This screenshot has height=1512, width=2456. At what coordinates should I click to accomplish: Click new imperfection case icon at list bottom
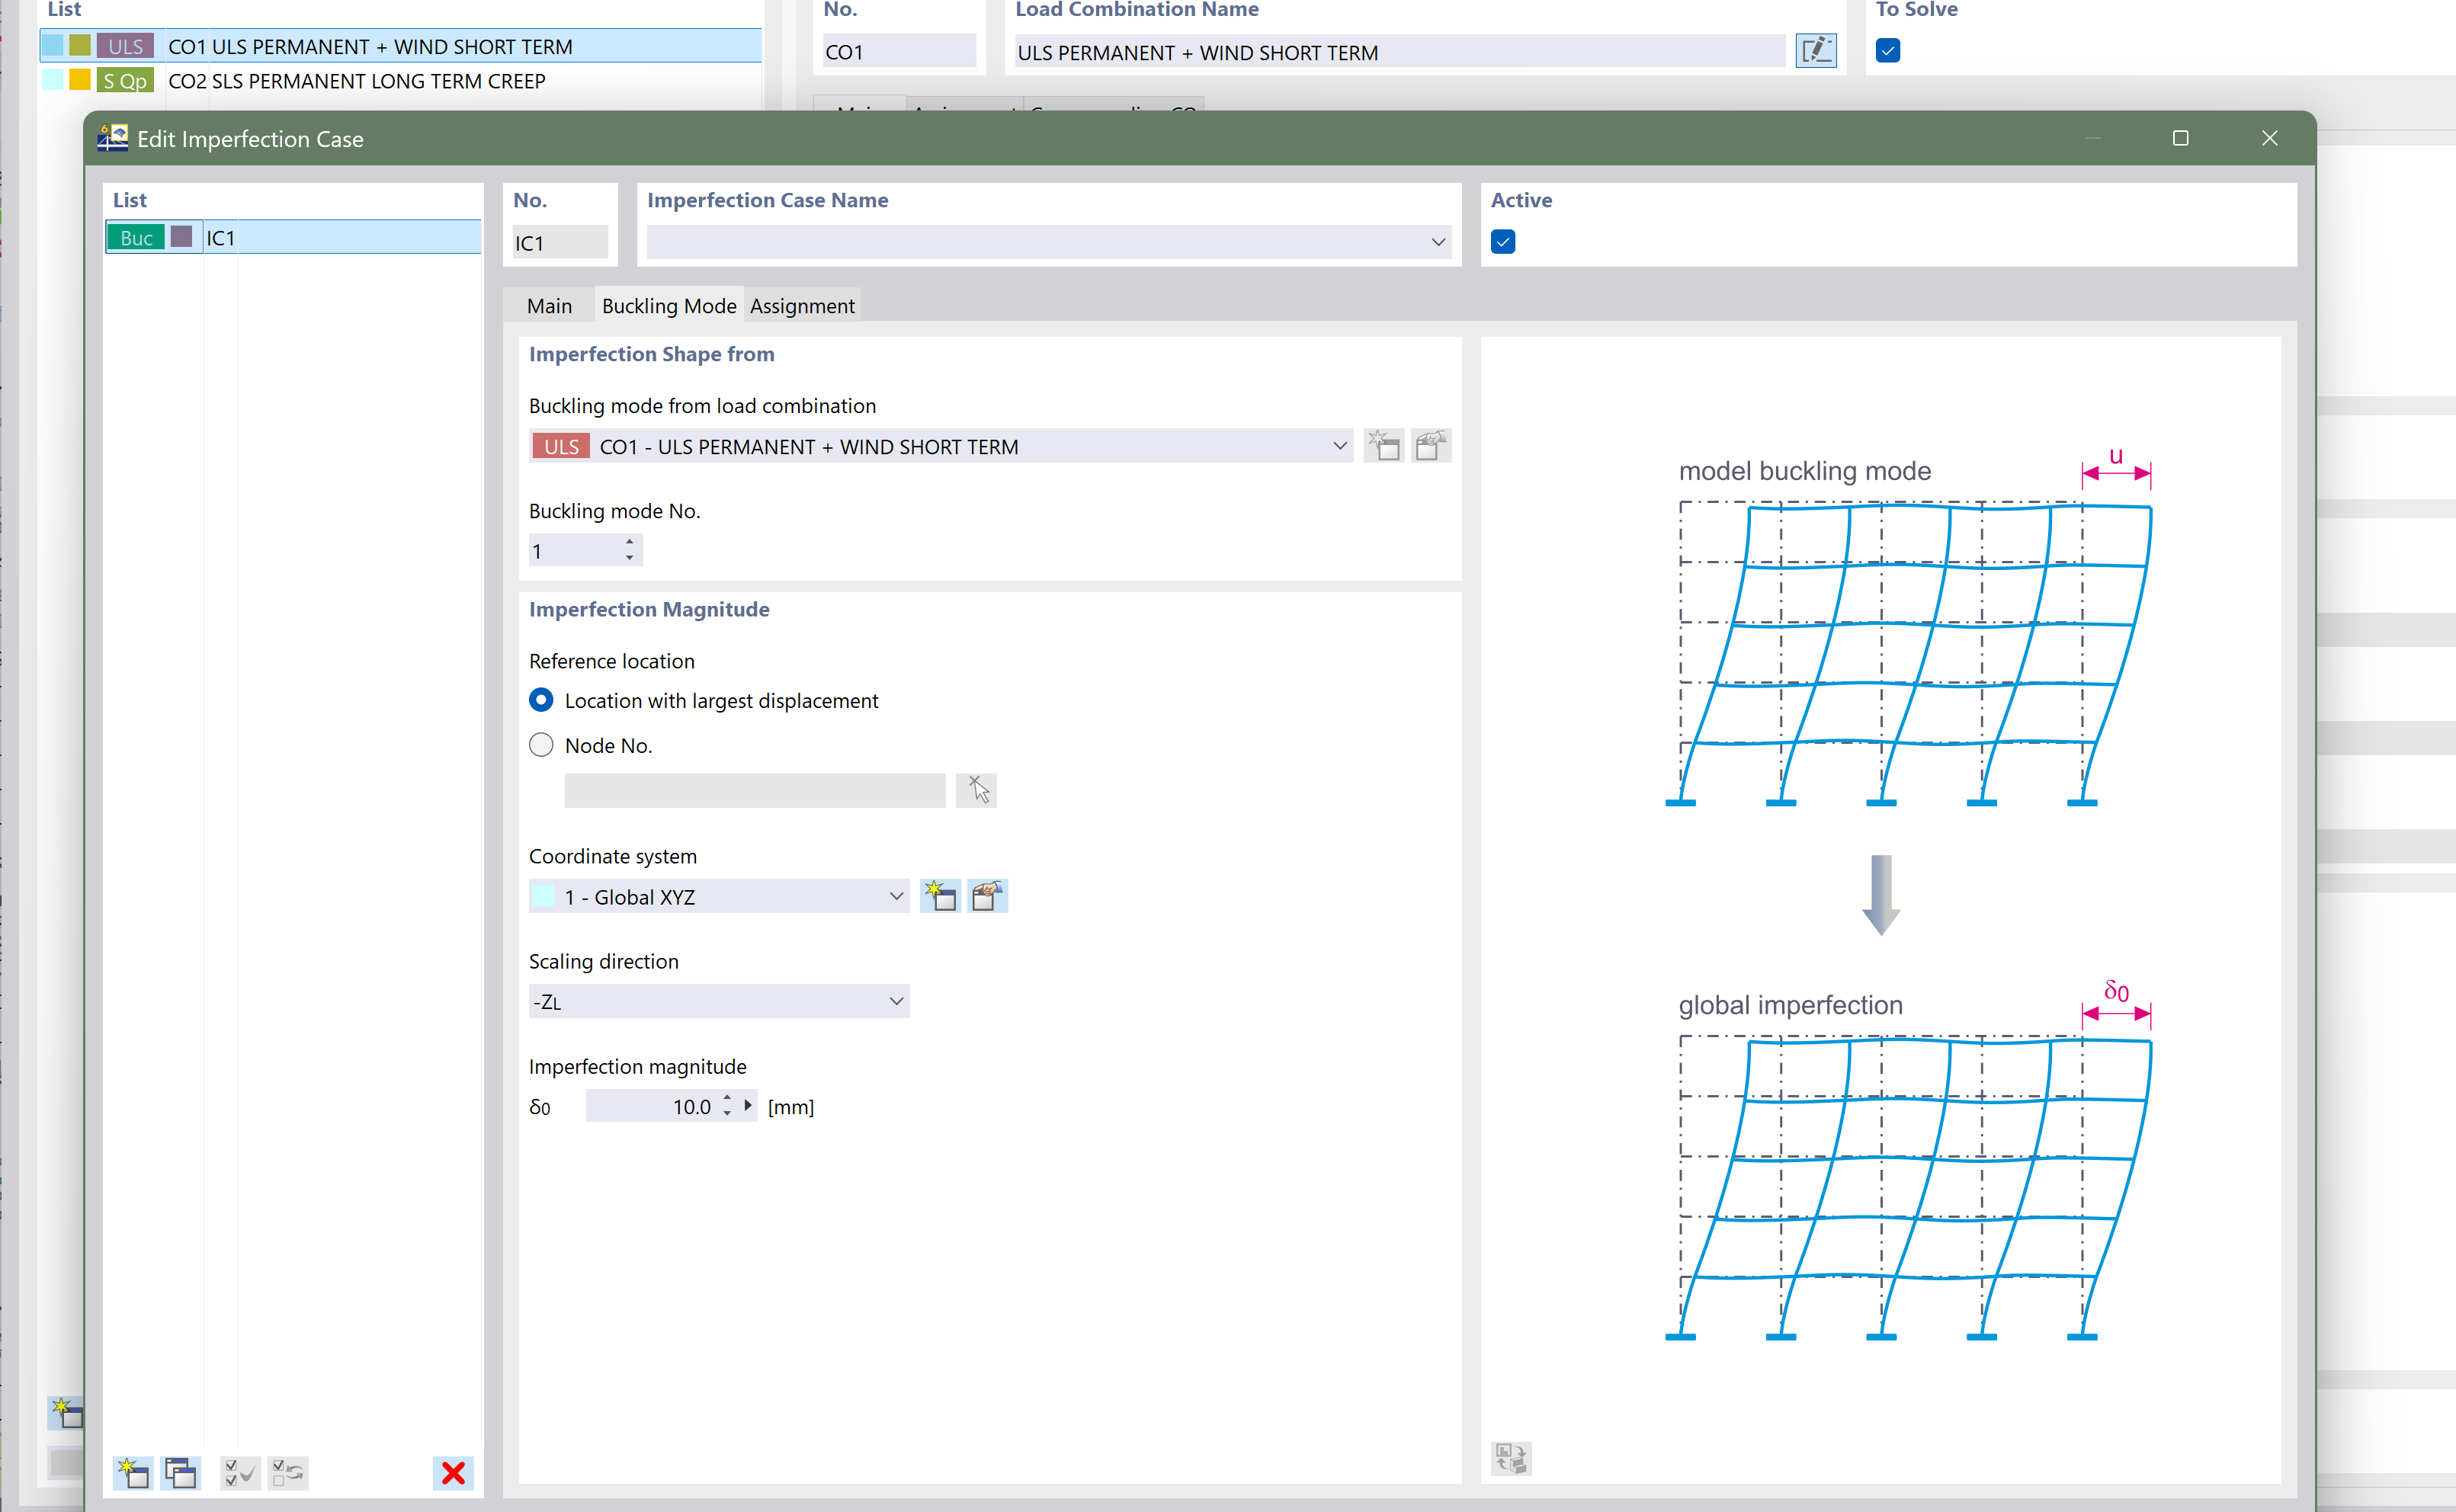133,1472
